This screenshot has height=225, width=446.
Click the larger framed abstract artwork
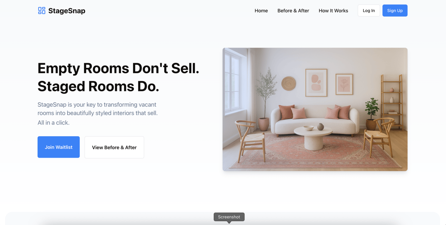[x=316, y=83]
